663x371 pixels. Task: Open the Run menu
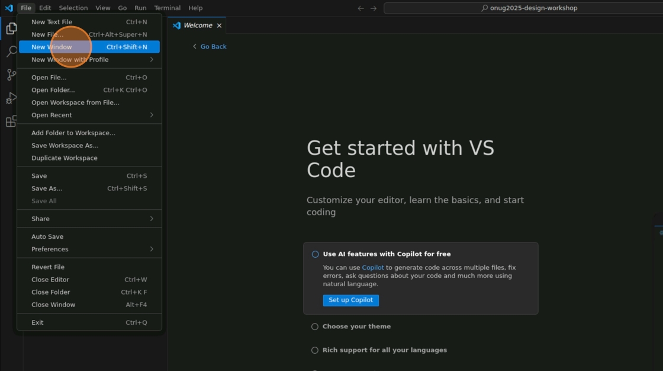pos(140,8)
